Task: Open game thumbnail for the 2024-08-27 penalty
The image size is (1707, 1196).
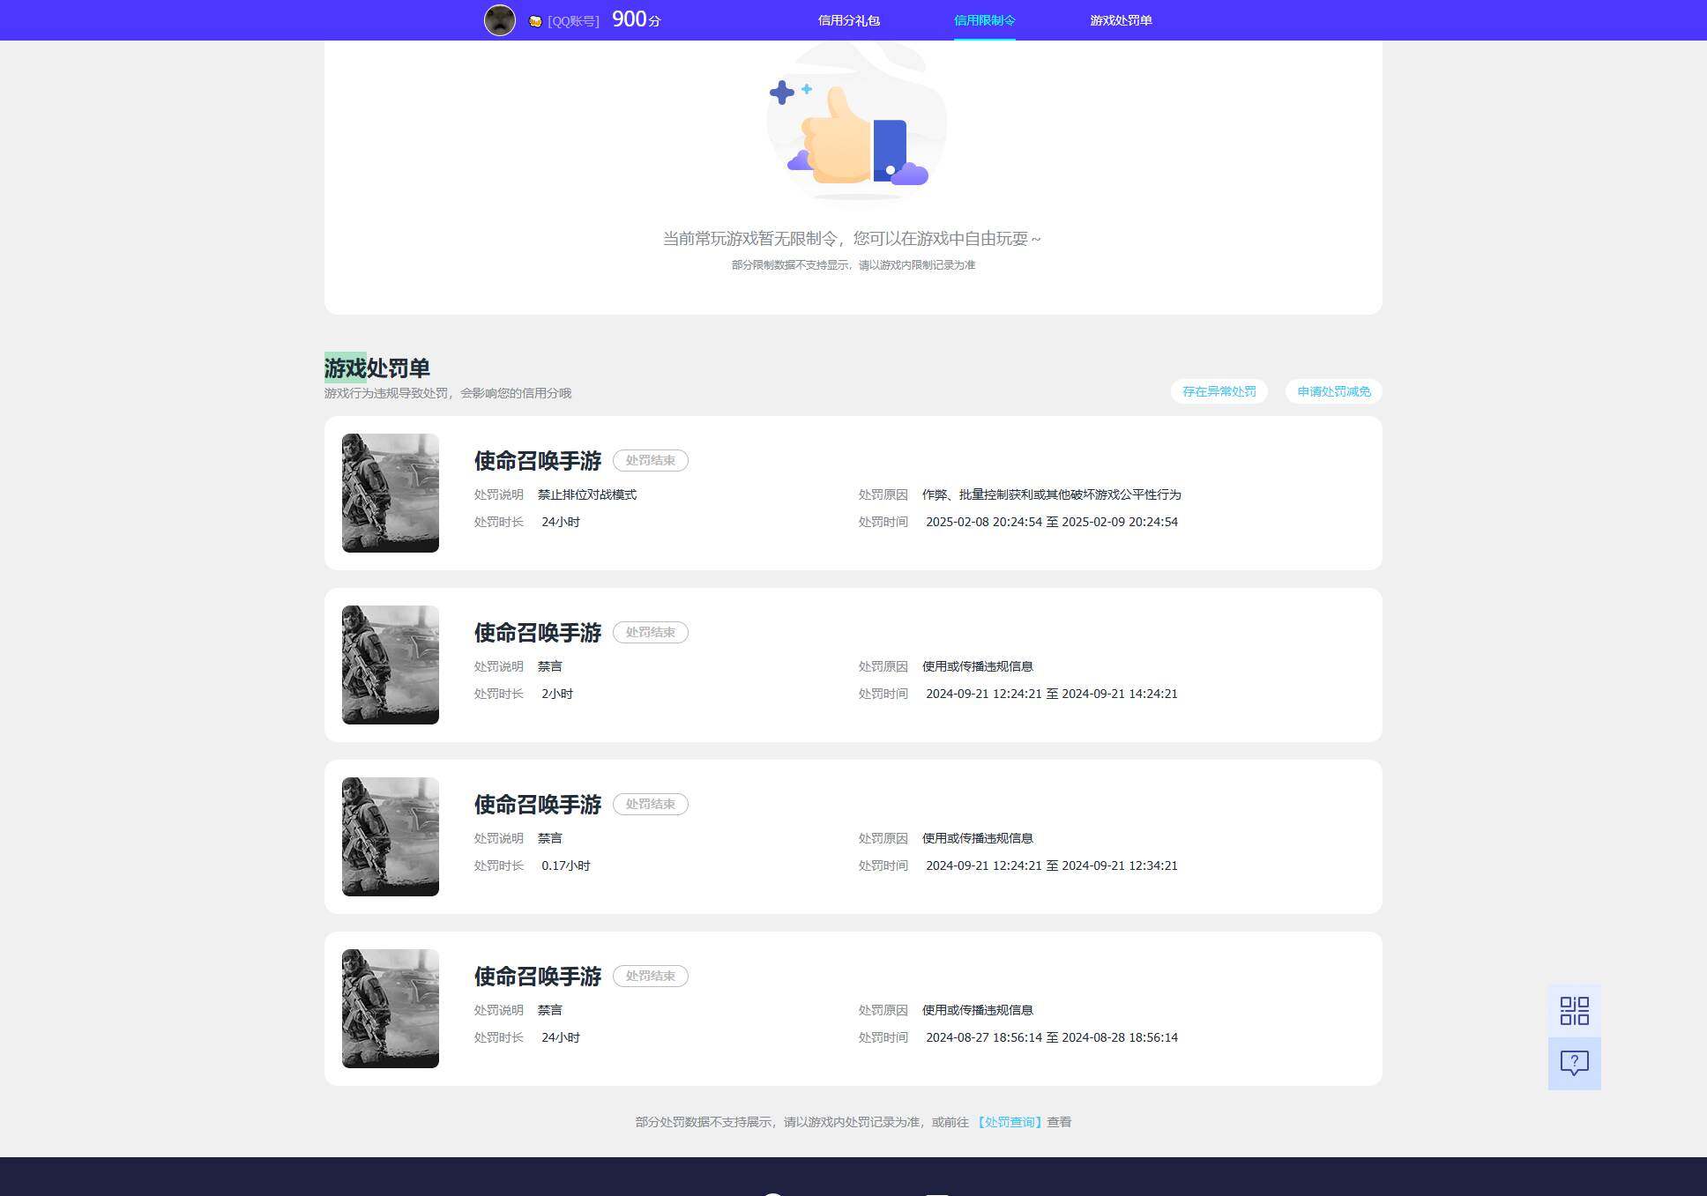Action: click(391, 1008)
